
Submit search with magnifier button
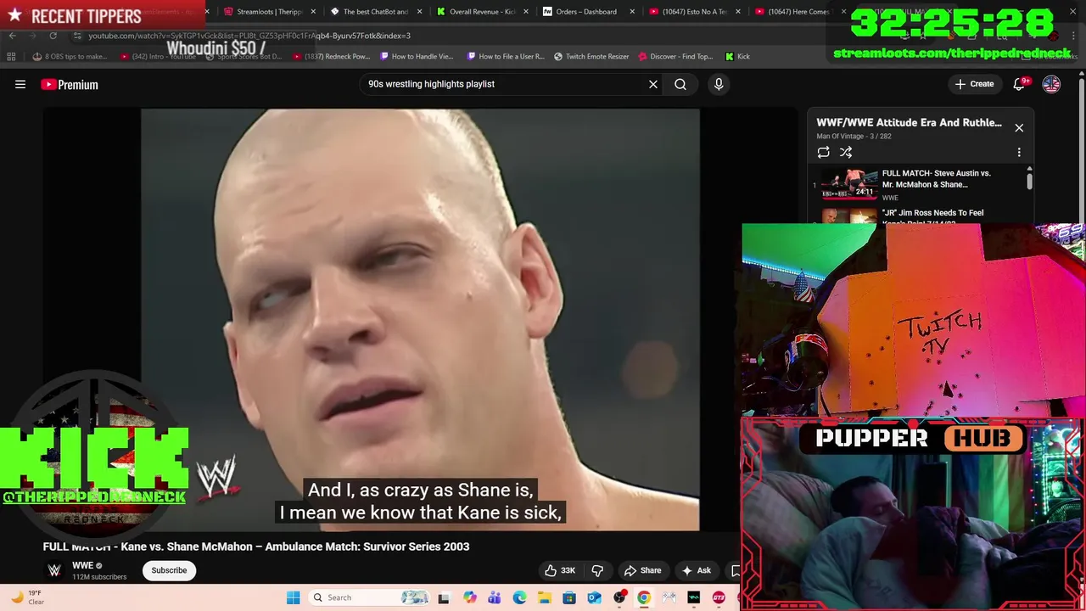pos(680,84)
